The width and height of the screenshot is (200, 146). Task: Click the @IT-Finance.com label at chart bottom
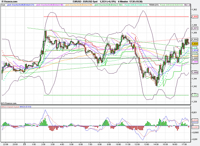tap(9, 103)
